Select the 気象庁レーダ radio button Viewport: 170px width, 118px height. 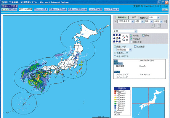tap(115, 53)
